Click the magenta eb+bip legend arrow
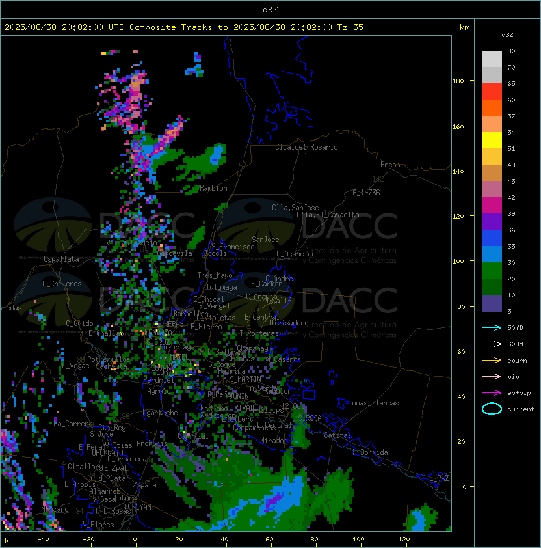The width and height of the screenshot is (541, 548). (x=492, y=393)
